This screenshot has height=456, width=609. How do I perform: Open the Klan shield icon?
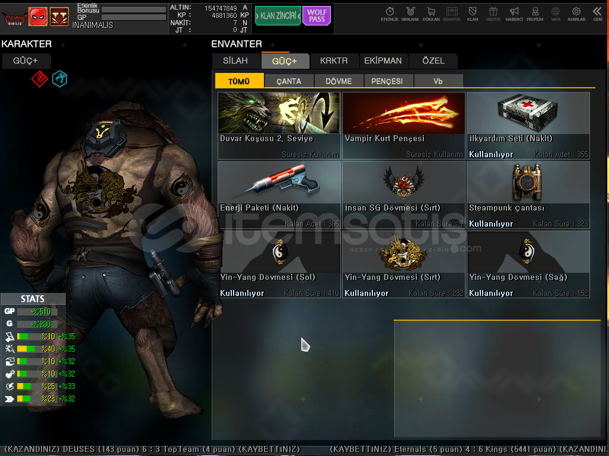[x=473, y=14]
